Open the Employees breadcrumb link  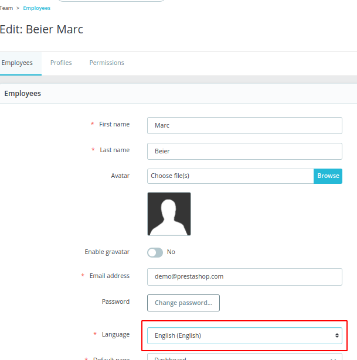pos(36,8)
